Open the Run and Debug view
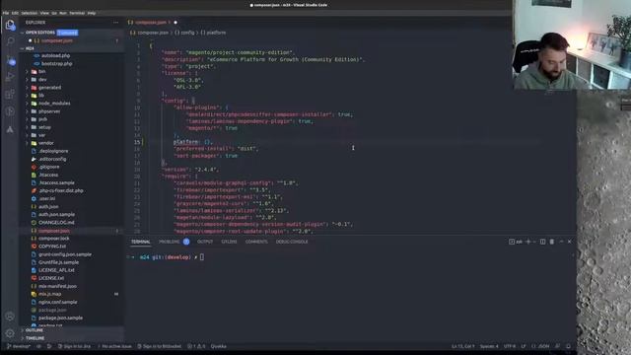The image size is (631, 355). coord(10,77)
